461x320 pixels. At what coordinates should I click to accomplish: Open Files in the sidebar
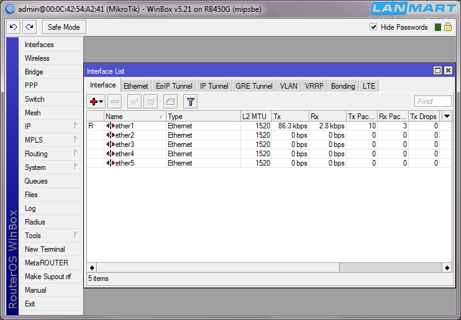[x=51, y=195]
